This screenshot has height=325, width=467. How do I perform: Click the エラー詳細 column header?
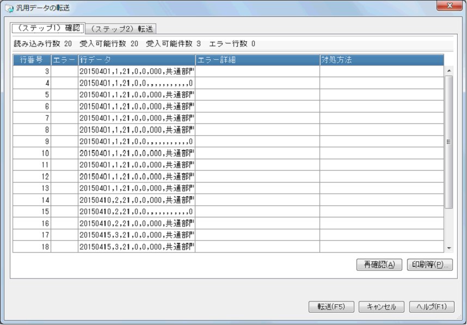[x=257, y=60]
